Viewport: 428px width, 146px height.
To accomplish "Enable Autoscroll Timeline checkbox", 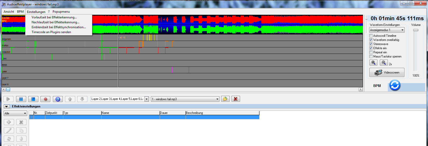I will pyautogui.click(x=371, y=36).
